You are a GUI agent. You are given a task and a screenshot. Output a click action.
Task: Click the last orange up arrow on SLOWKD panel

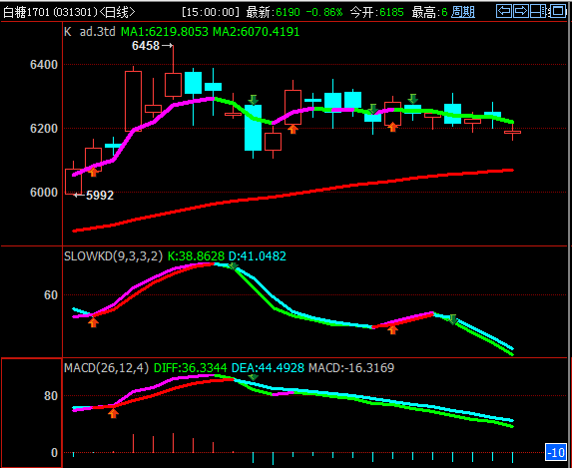click(392, 330)
